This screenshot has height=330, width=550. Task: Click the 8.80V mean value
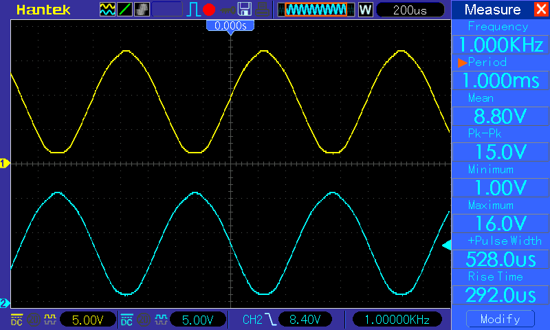pos(500,116)
